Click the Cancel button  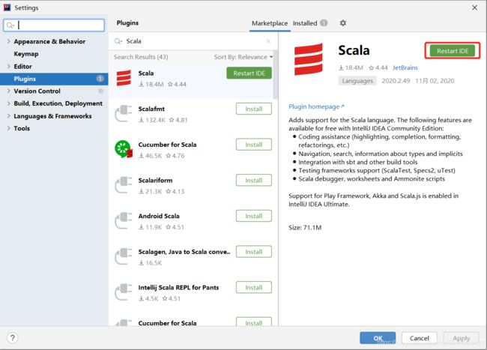pos(420,338)
